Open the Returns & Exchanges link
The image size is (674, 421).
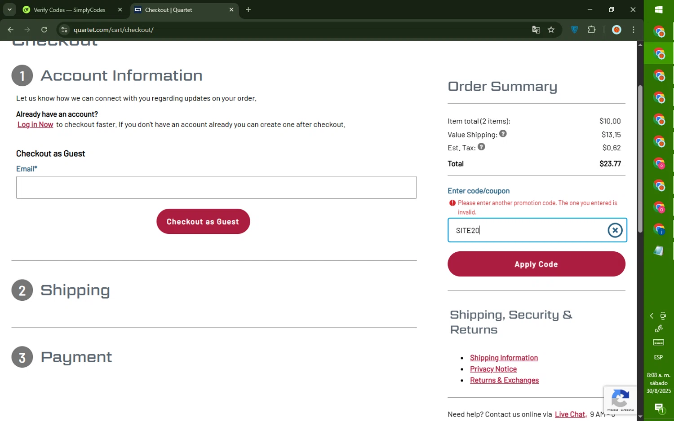(x=504, y=380)
